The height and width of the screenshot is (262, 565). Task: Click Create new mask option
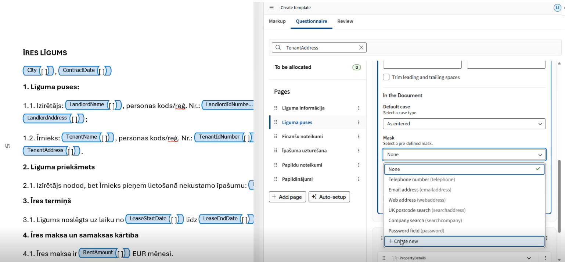tap(464, 241)
